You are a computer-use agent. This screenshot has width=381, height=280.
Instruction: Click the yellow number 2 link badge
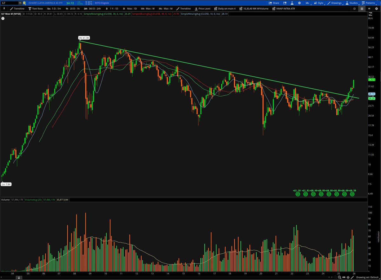pyautogui.click(x=24, y=3)
